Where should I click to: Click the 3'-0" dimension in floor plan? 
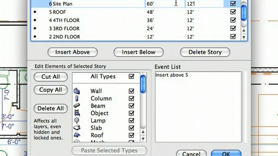(8, 117)
